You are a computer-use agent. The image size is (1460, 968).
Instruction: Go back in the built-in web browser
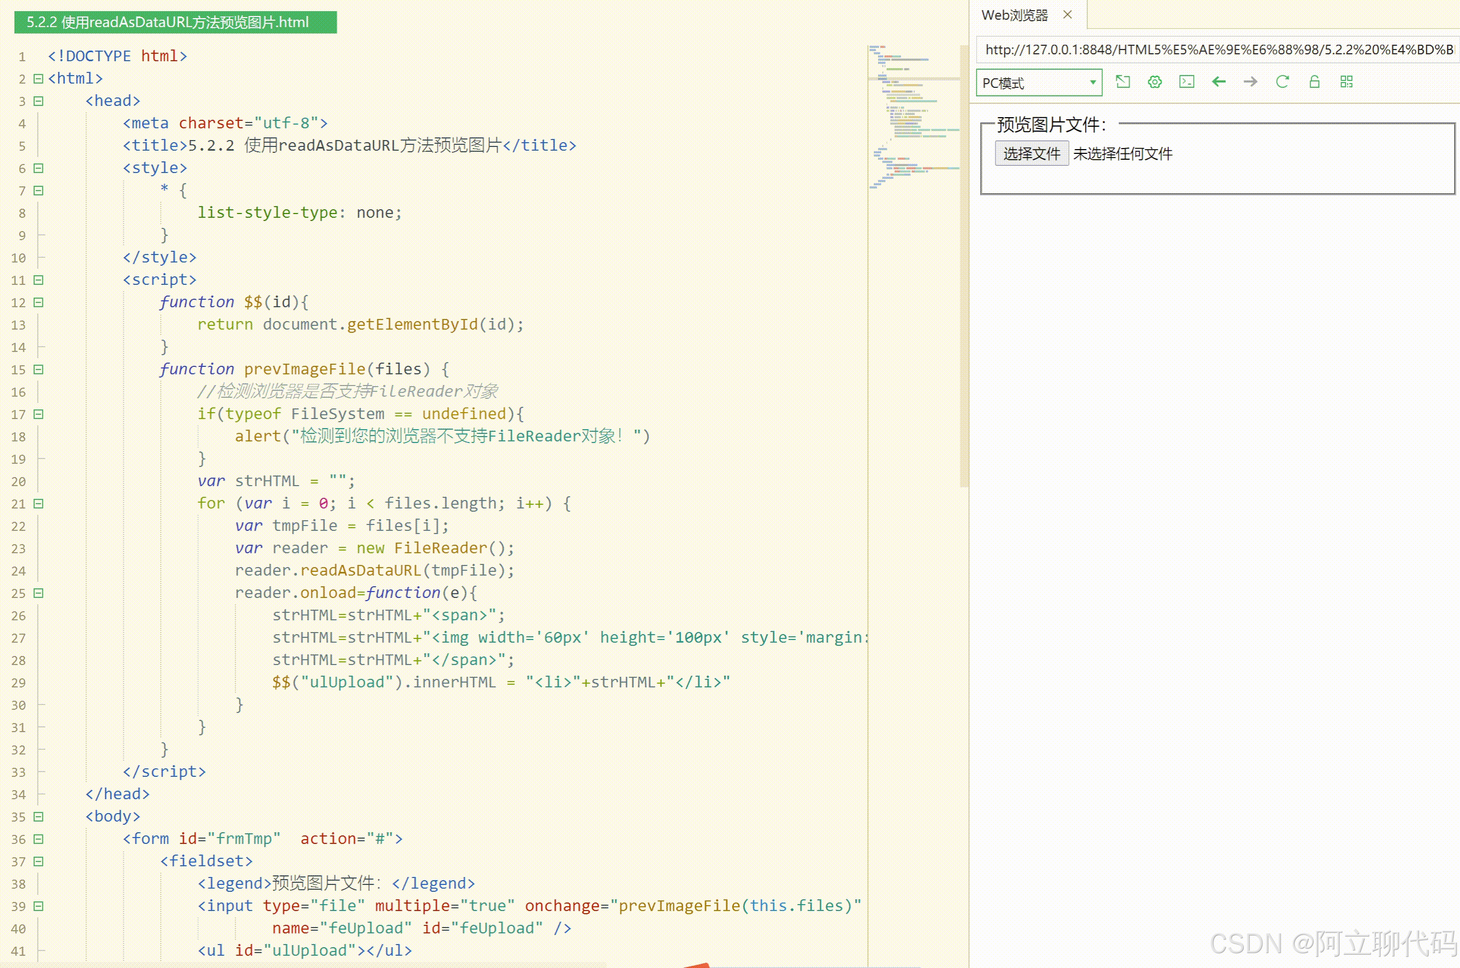1219,81
